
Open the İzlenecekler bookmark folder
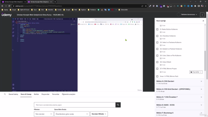click(123, 10)
